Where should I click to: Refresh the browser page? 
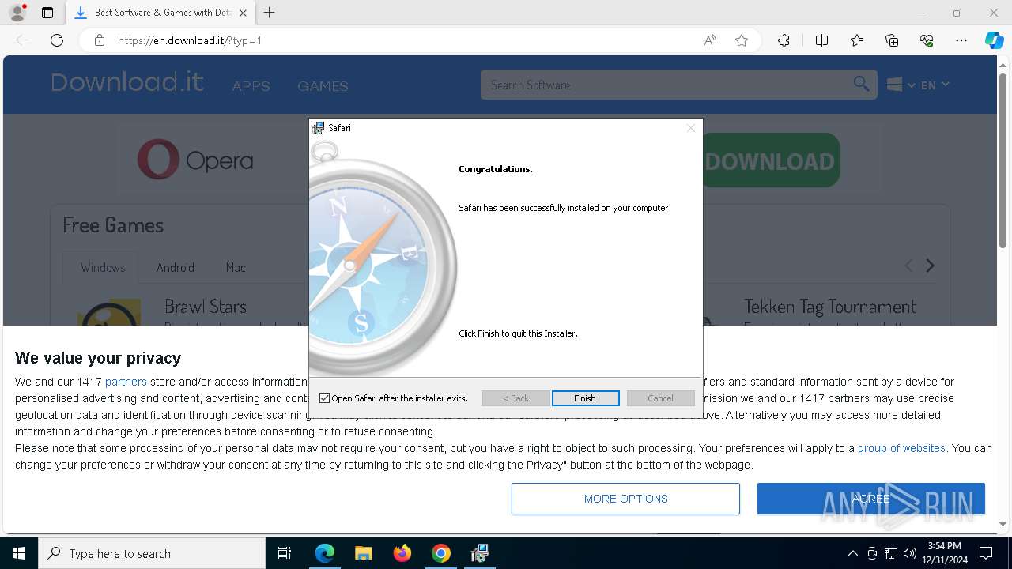[x=57, y=40]
